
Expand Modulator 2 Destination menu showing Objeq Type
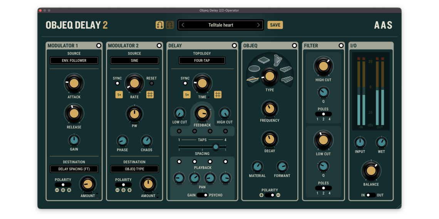click(134, 169)
